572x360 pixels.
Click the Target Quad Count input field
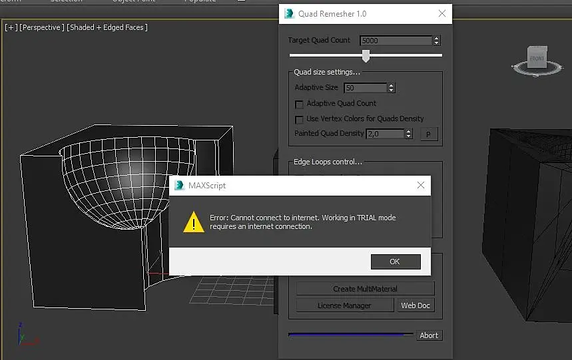pos(396,41)
